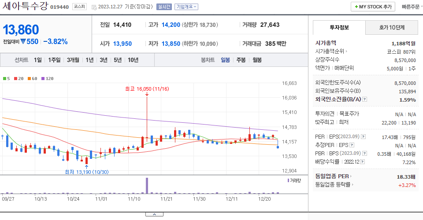Click the help icon next to 외국인소진율(B/A)

[365, 99]
